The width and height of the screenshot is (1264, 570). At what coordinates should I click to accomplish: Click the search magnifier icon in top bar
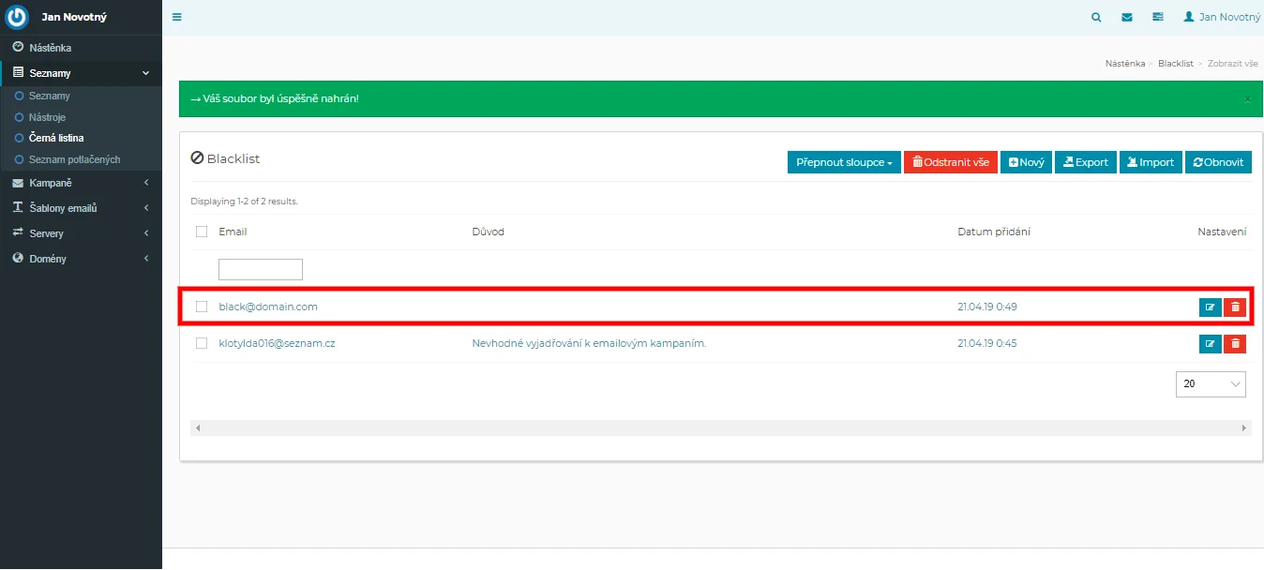[1096, 17]
